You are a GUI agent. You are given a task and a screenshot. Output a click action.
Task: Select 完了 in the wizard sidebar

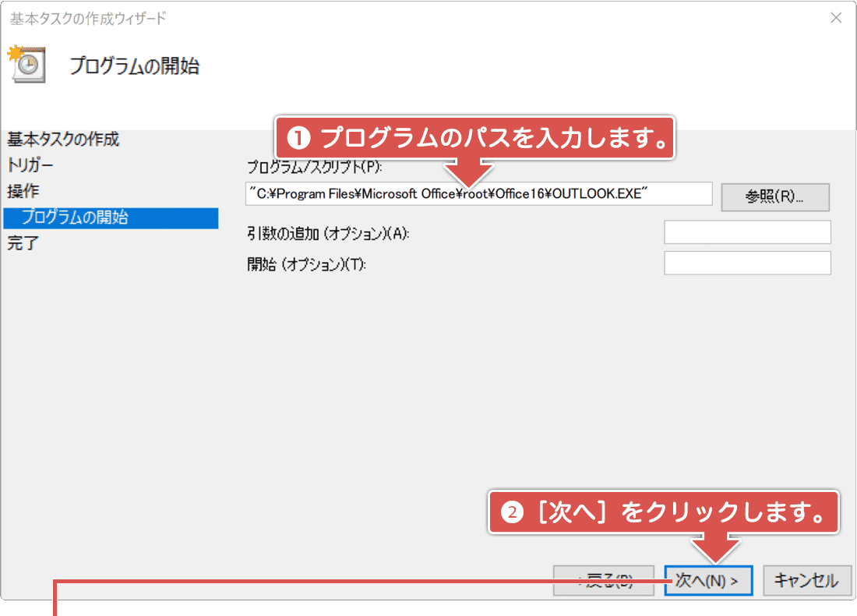point(19,243)
